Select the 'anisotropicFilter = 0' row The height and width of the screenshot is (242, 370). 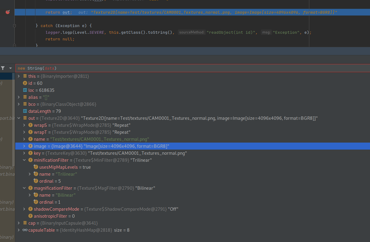tap(192, 216)
